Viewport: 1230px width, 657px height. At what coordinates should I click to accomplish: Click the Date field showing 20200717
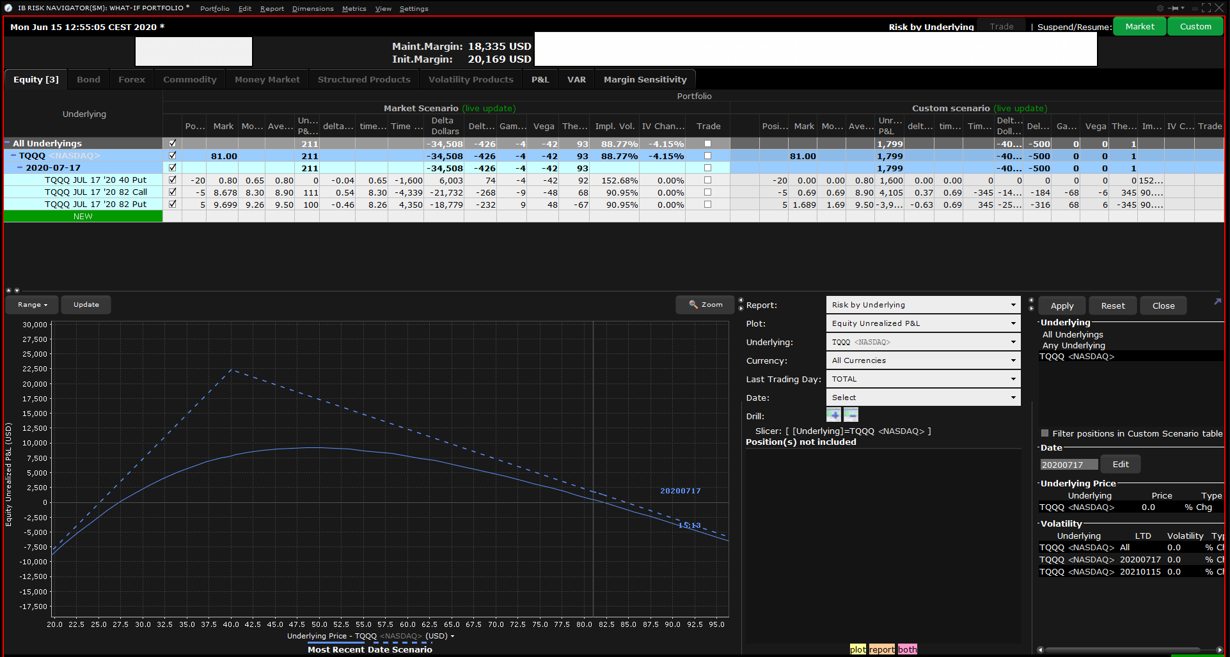tap(1068, 465)
